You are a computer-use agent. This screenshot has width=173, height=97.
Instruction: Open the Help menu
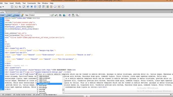pos(52,3)
